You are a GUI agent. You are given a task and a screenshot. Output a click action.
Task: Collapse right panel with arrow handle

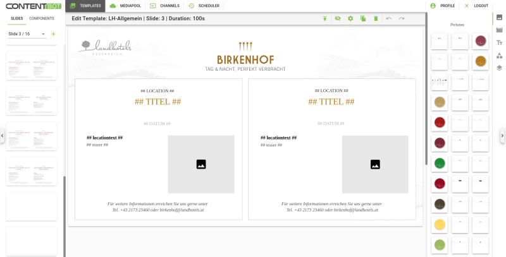[502, 136]
